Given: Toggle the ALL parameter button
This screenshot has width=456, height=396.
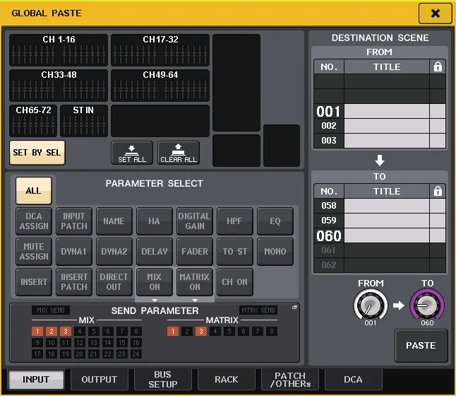Looking at the screenshot, I should click(x=34, y=190).
